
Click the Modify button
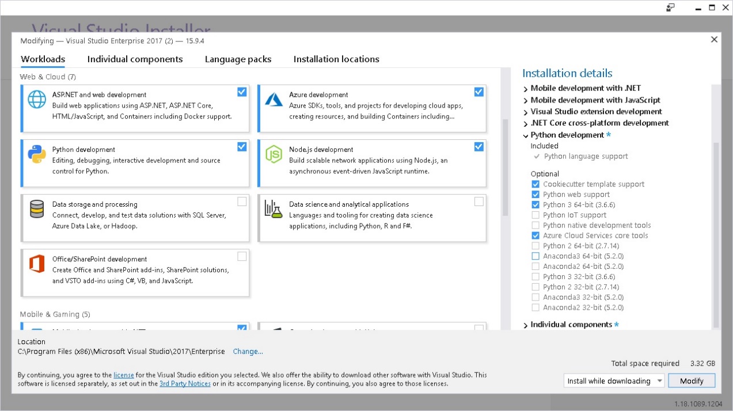(x=692, y=381)
